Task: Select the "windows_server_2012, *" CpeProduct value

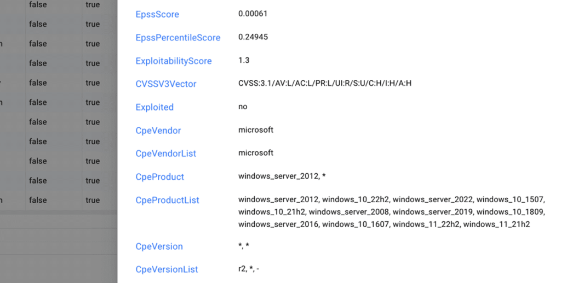Action: pos(282,176)
